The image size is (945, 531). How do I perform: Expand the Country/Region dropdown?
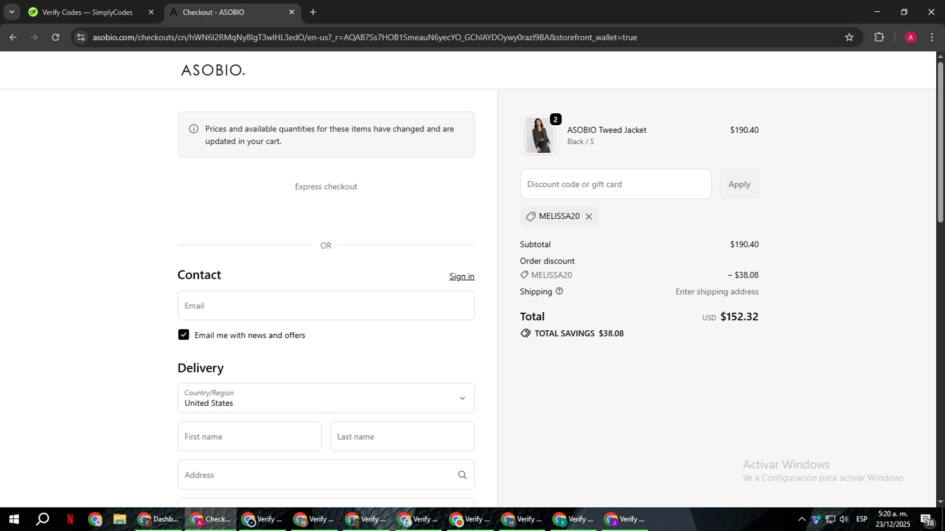pos(326,398)
